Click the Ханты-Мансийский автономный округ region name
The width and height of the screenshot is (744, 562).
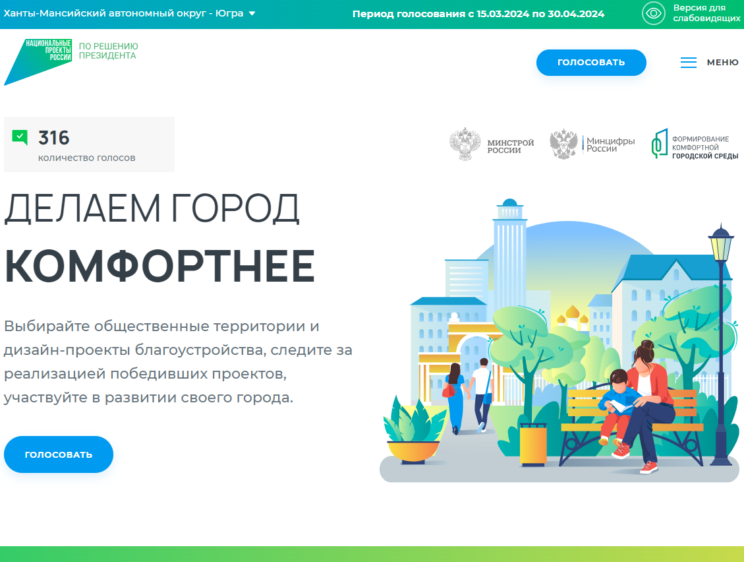tap(123, 13)
